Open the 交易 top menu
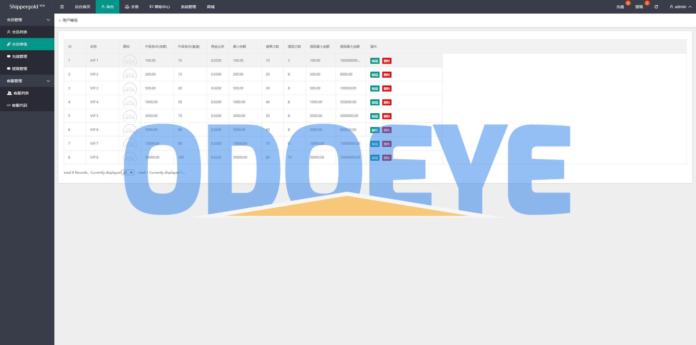 pos(132,7)
